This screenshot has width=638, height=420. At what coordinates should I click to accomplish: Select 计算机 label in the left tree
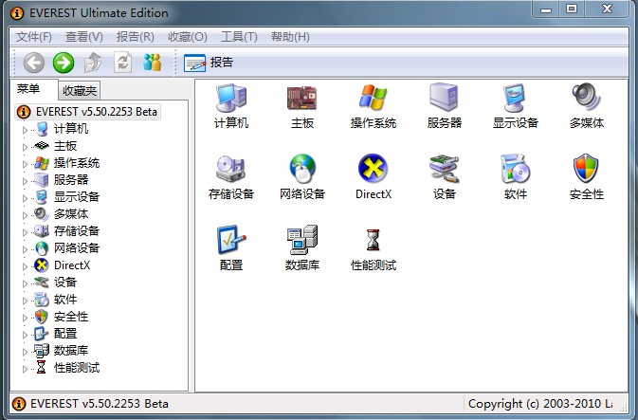click(x=71, y=129)
